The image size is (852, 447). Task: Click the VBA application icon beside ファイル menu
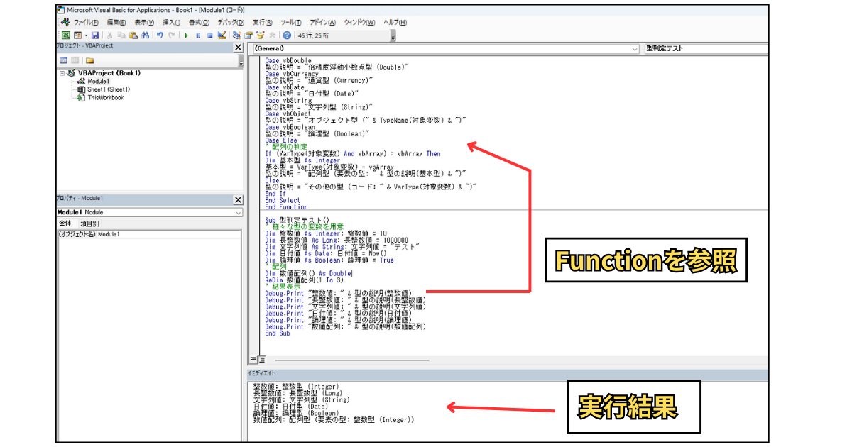tap(65, 22)
